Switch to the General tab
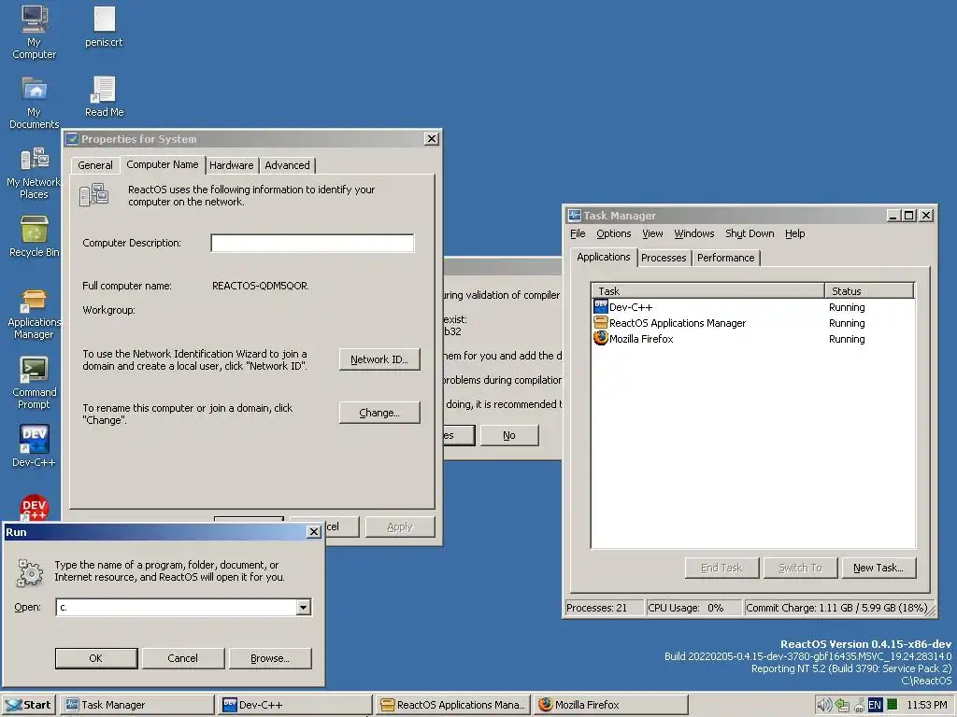Image resolution: width=957 pixels, height=717 pixels. click(95, 165)
